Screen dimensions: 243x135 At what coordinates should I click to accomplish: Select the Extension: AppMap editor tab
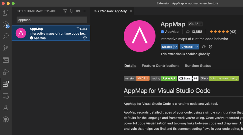(112, 11)
